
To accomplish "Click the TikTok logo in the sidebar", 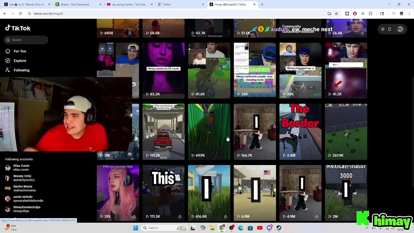I will point(18,28).
